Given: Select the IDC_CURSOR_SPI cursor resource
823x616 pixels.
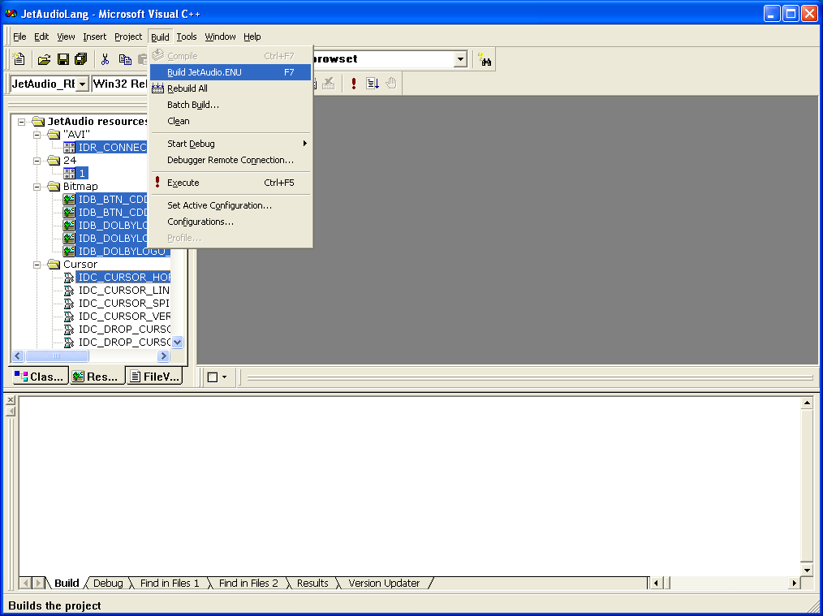Looking at the screenshot, I should [123, 304].
